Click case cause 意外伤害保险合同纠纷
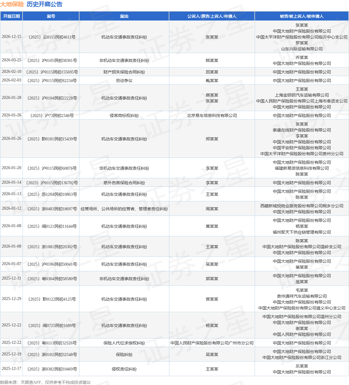This screenshot has height=385, width=349. [x=124, y=183]
